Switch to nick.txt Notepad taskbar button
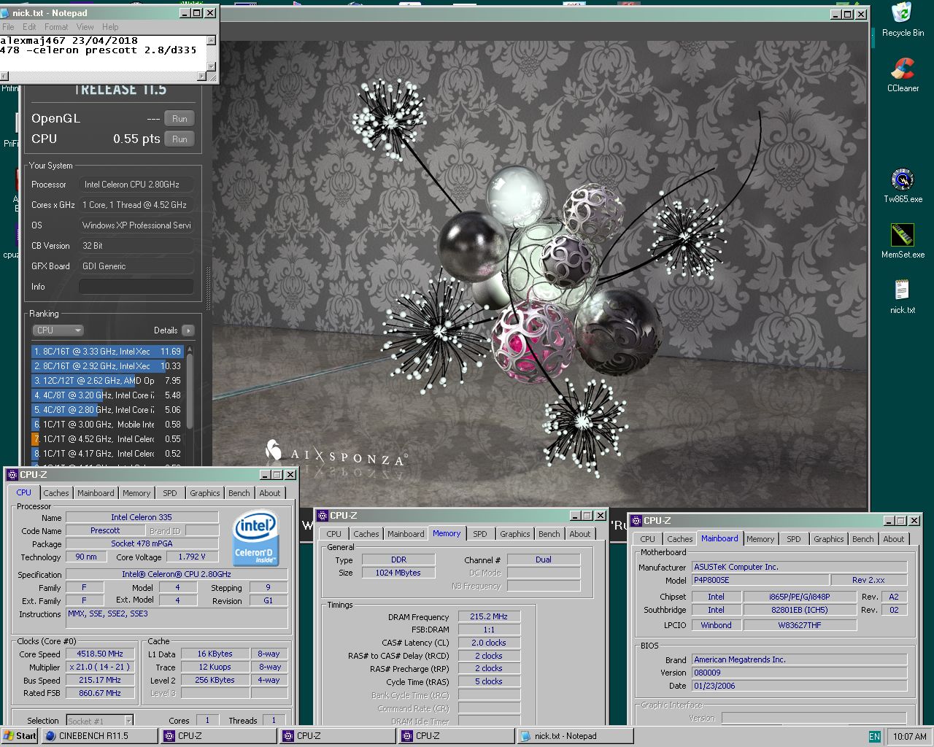 click(575, 735)
